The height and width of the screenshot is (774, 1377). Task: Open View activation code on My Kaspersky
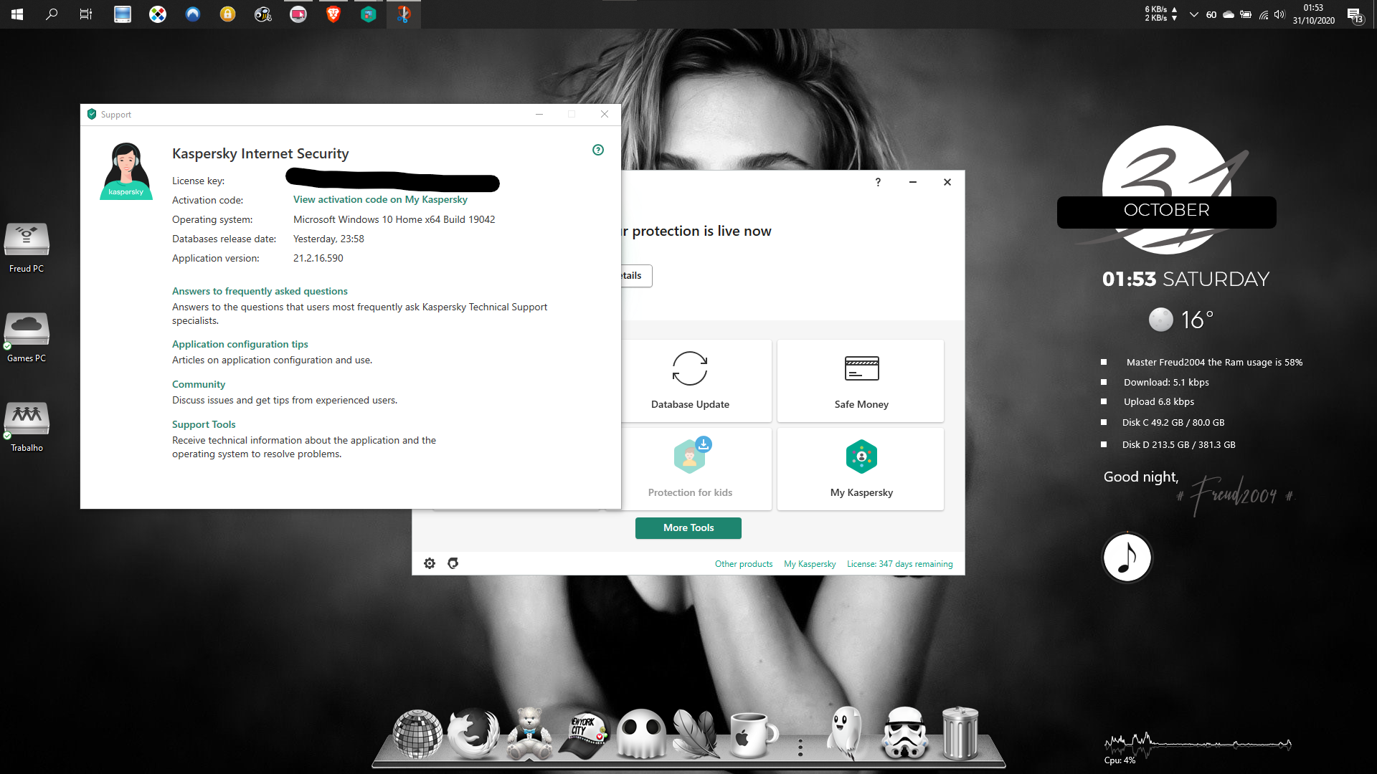pos(380,199)
